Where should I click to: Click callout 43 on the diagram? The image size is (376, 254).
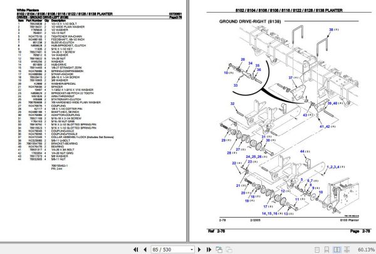[x=305, y=115]
